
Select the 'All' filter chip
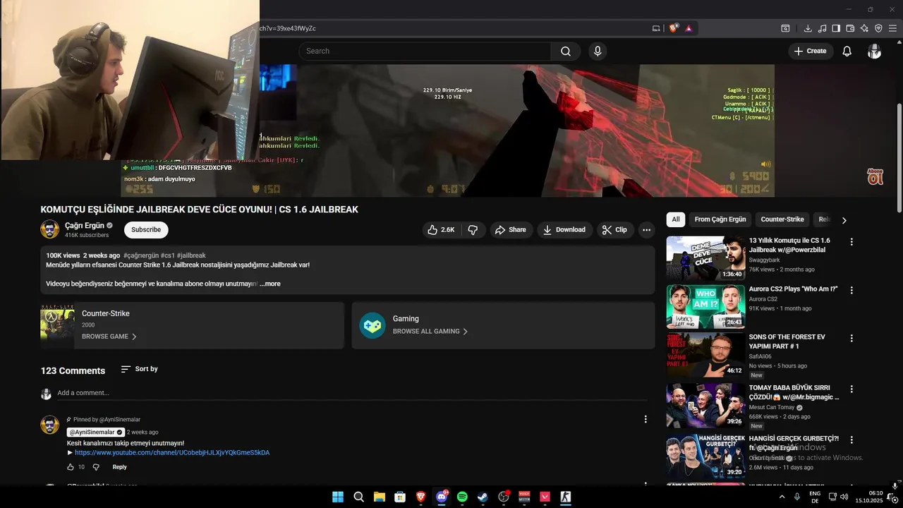pos(676,219)
